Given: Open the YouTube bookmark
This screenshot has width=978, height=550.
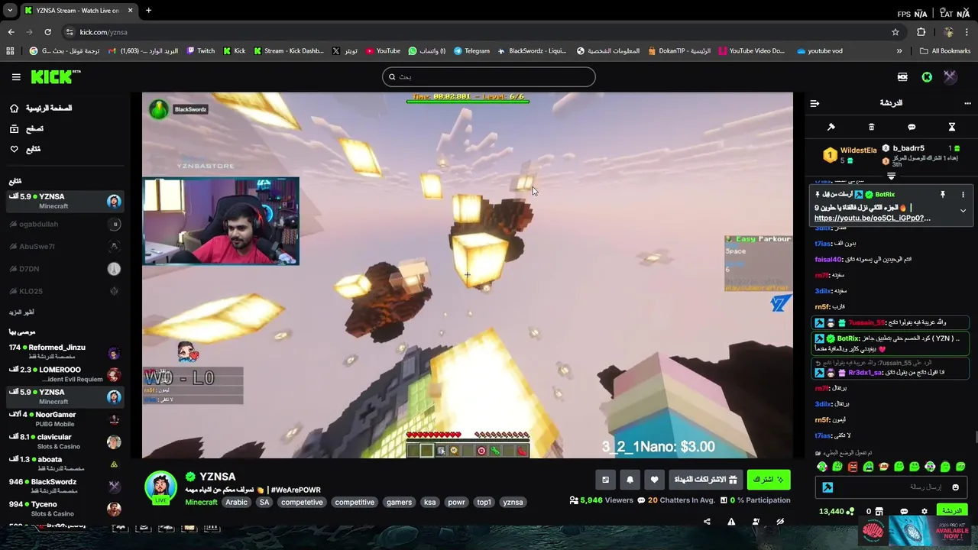Looking at the screenshot, I should [383, 51].
